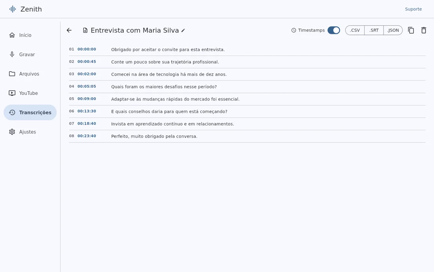Select line "Obrigado por aceitar o convite"
This screenshot has width=434, height=272.
point(168,50)
